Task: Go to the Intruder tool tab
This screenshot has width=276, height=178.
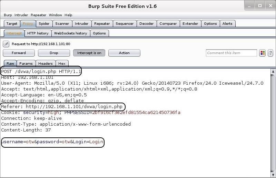Action: [x=81, y=23]
